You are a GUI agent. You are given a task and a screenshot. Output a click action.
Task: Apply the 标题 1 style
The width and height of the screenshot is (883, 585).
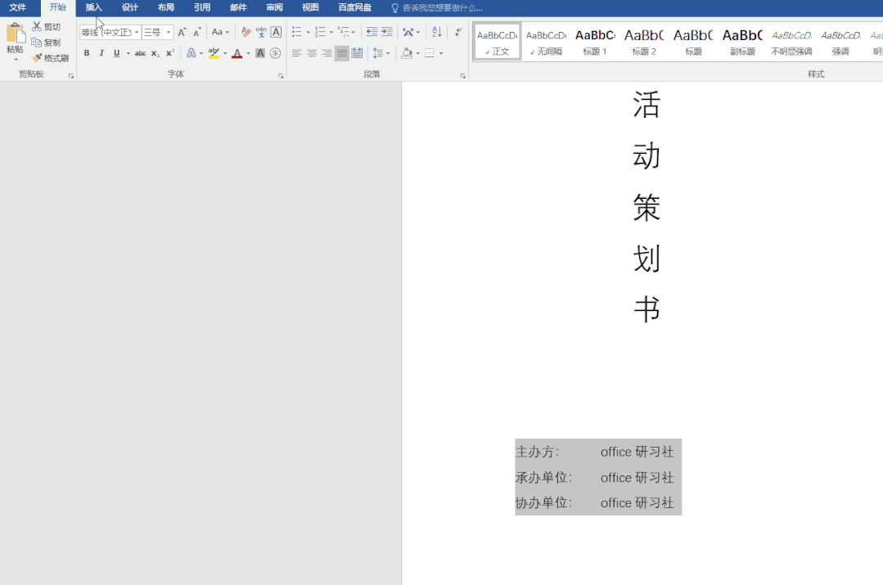click(595, 41)
